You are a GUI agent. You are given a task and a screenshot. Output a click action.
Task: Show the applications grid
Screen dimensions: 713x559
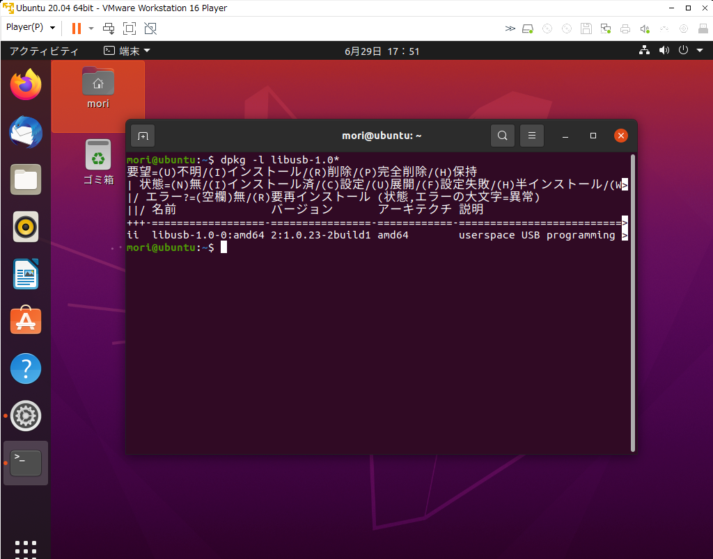tap(26, 549)
